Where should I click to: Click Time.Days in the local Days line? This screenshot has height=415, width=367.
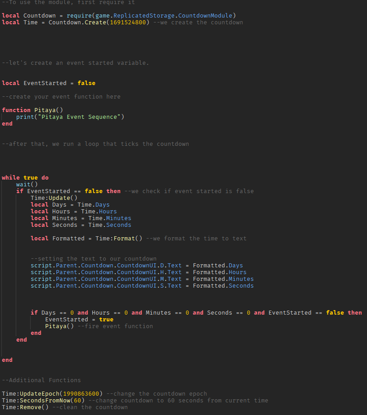[94, 205]
